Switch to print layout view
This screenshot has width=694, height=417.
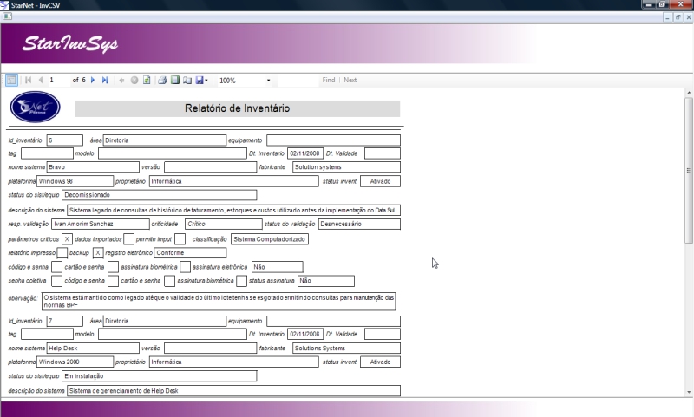174,81
